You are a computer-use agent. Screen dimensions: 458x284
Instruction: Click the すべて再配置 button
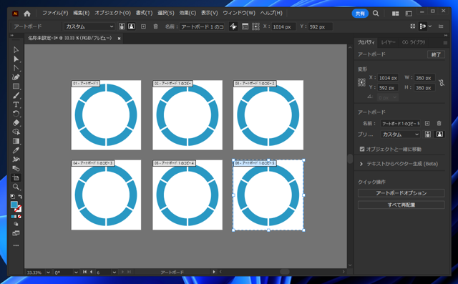(401, 205)
